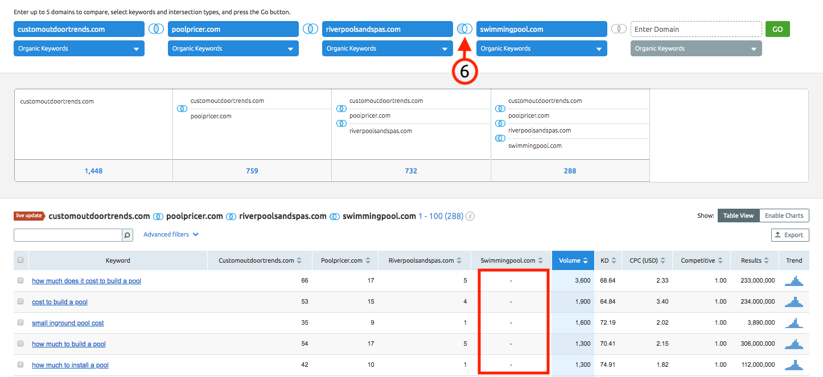Click intersection icon left of swimmingpool.com domain

click(464, 29)
